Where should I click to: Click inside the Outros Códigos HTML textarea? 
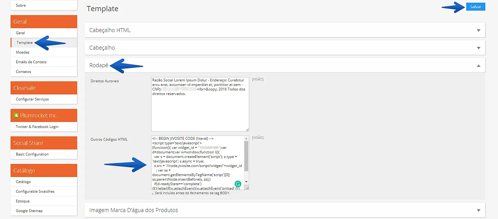pos(197,163)
